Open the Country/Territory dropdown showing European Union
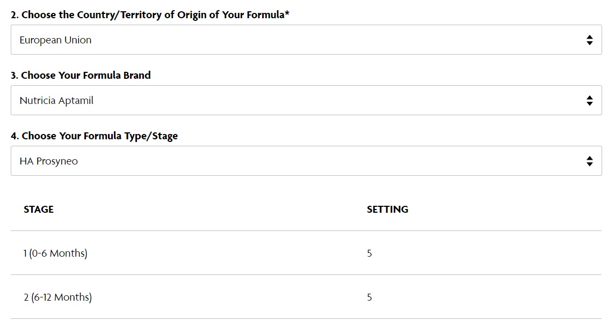Image resolution: width=608 pixels, height=321 pixels. (x=306, y=40)
